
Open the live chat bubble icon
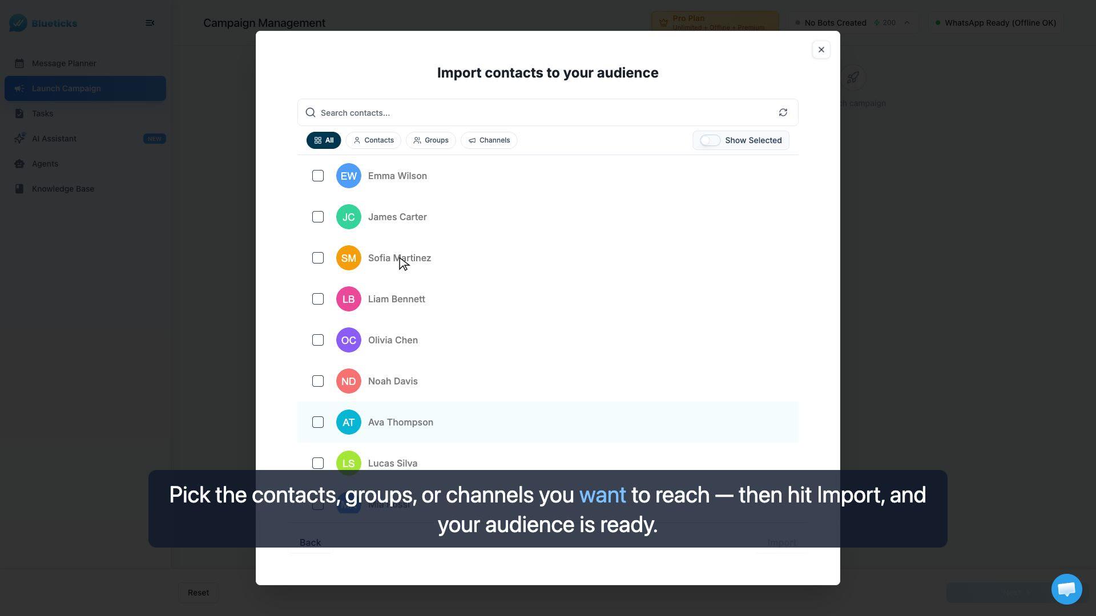point(1067,589)
